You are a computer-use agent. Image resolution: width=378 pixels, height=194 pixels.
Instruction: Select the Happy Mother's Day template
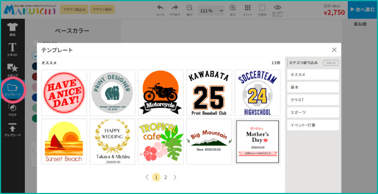258,142
